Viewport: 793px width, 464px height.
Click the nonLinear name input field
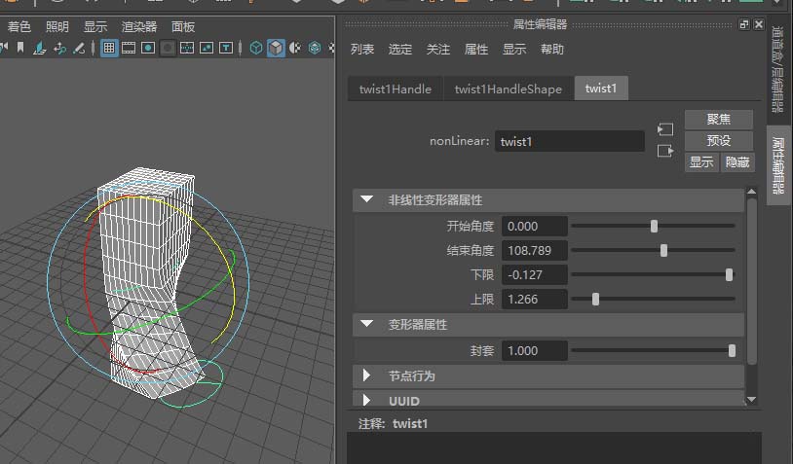pos(570,141)
